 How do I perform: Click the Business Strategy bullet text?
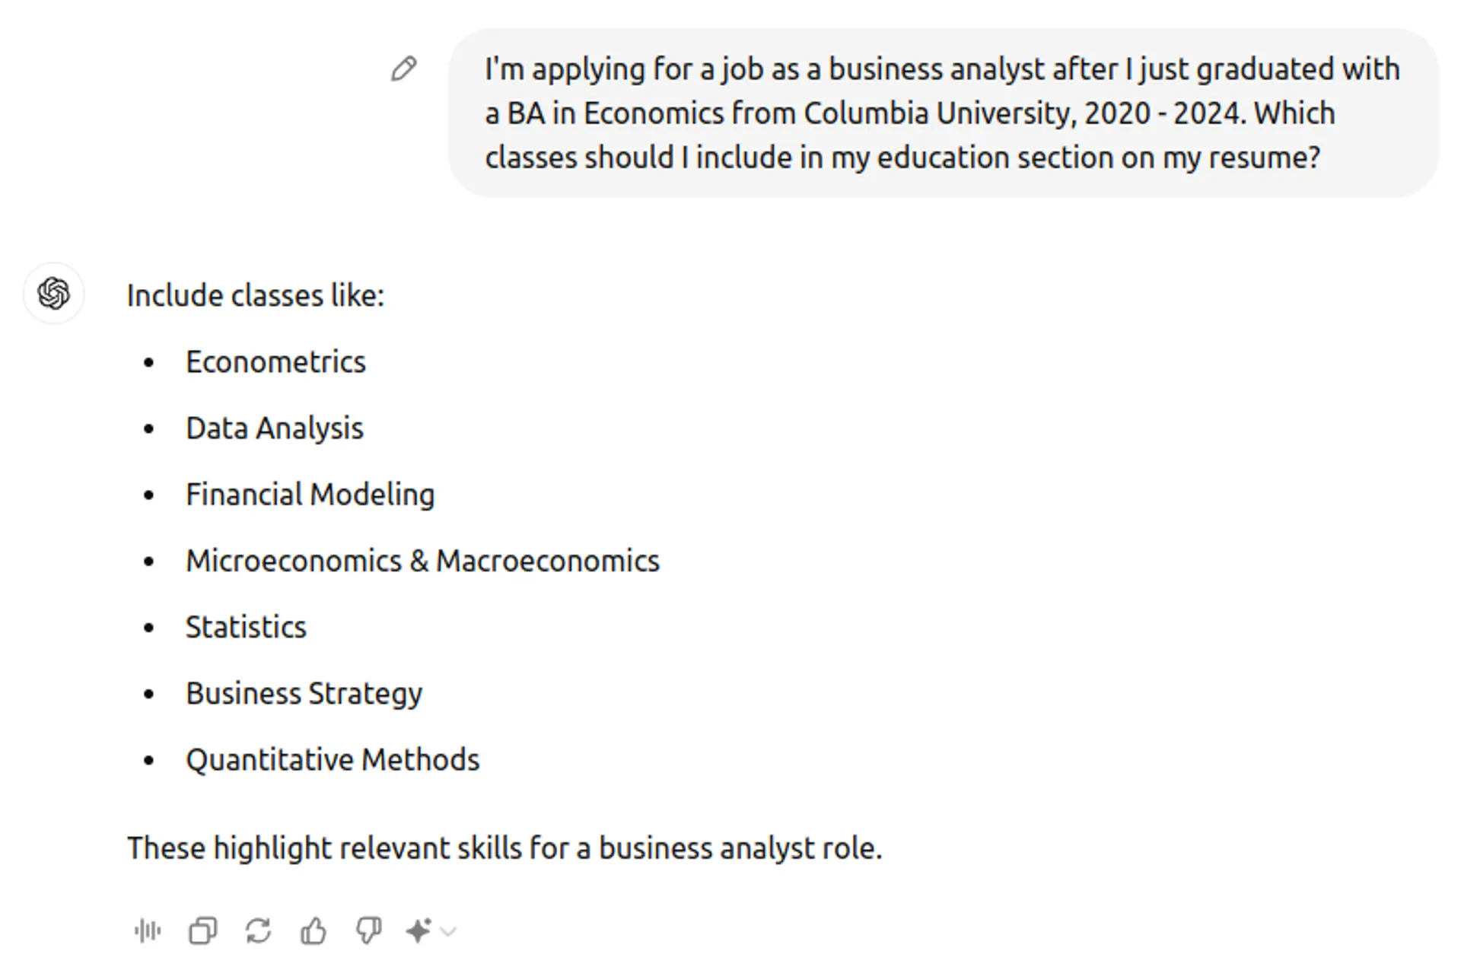(304, 693)
